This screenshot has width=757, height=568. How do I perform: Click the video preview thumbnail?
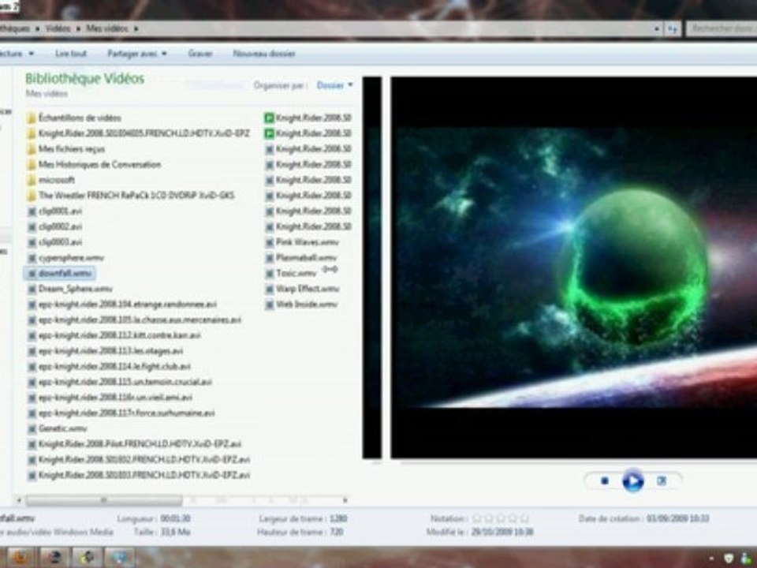point(573,267)
